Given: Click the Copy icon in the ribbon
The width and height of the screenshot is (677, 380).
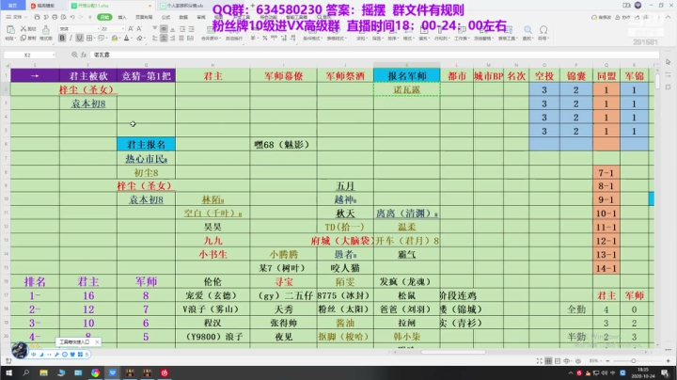Looking at the screenshot, I should click(x=24, y=38).
